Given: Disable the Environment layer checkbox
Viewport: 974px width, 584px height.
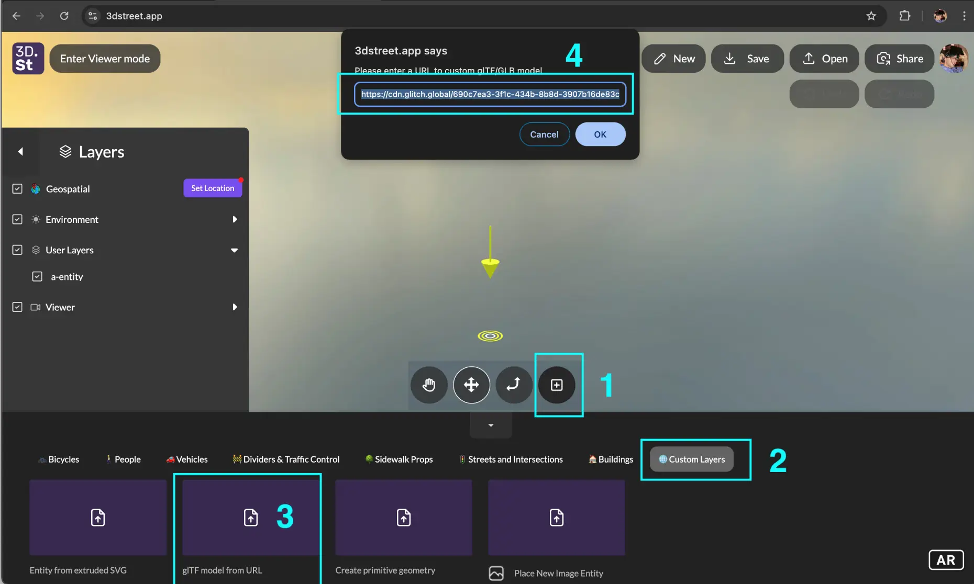Looking at the screenshot, I should coord(17,219).
